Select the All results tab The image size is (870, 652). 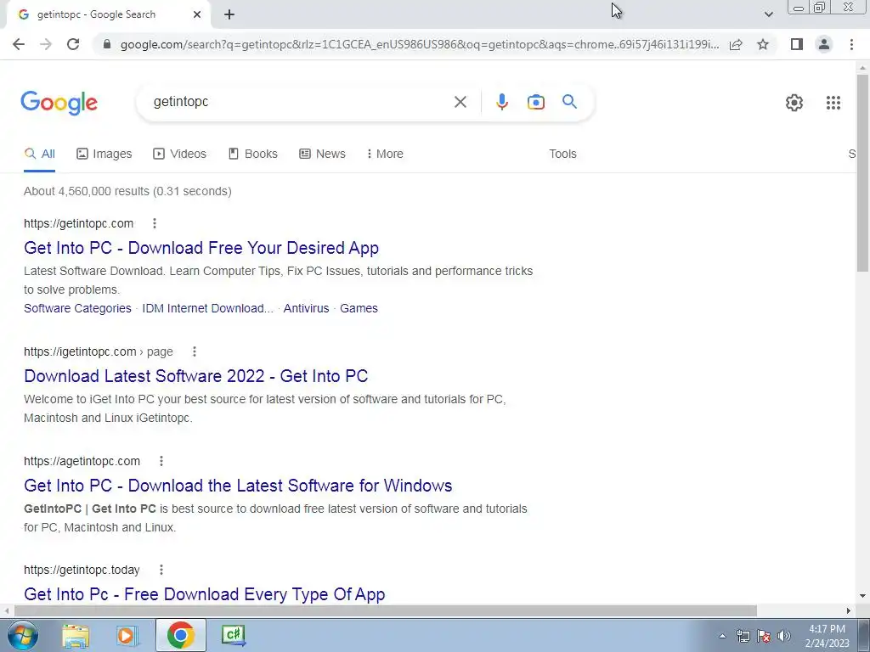coord(39,155)
